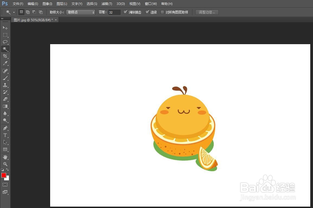Click the orange slice wedge on canvas

[x=208, y=159]
